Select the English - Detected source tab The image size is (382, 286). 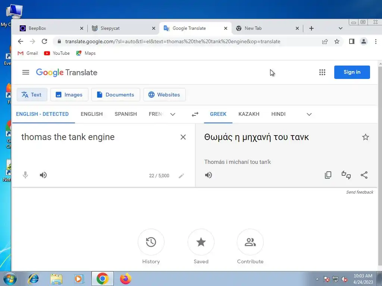[43, 114]
